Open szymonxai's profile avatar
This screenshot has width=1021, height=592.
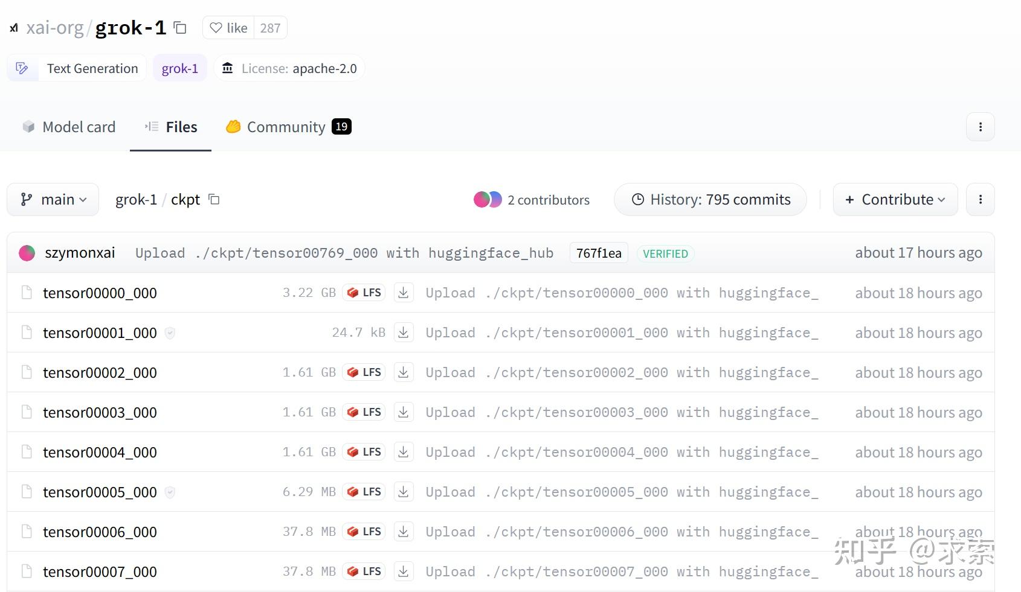(x=27, y=253)
